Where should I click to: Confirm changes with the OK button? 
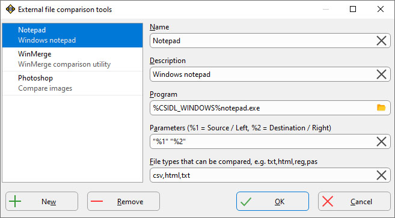pos(272,201)
